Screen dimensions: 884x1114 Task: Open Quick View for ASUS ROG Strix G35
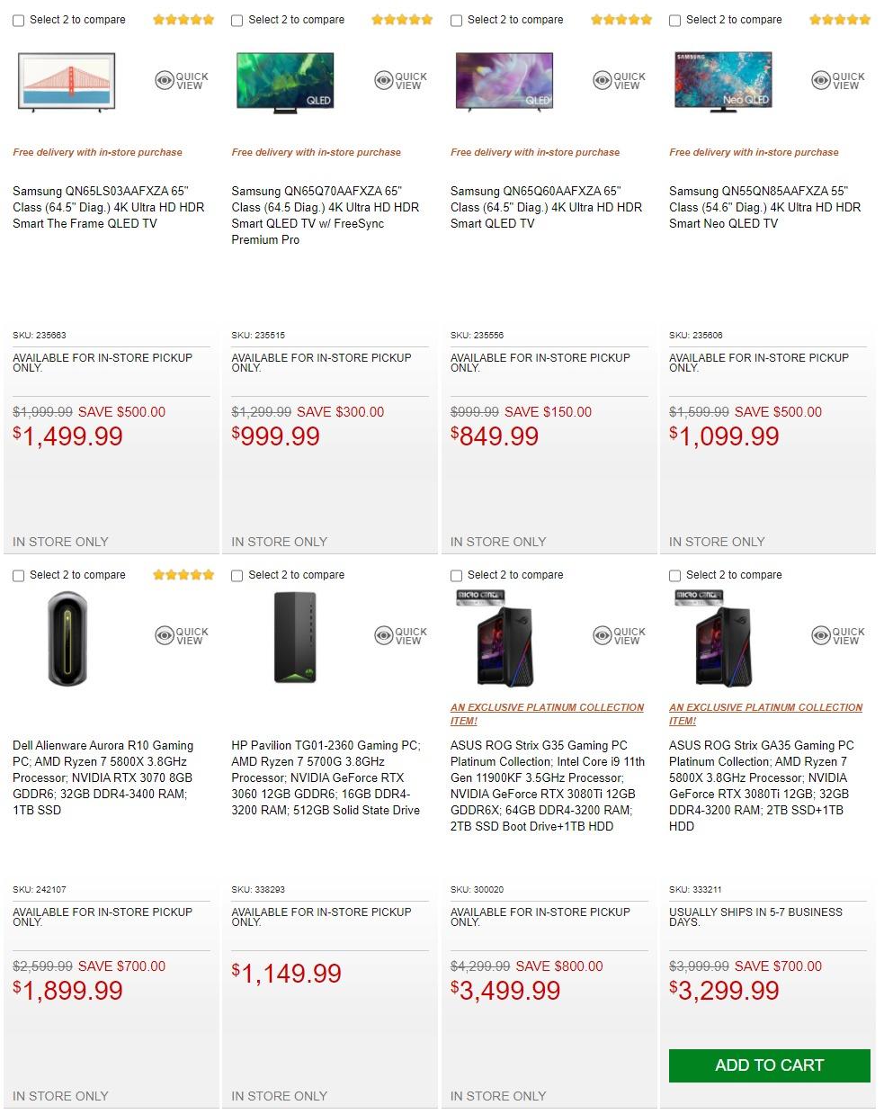coord(620,636)
